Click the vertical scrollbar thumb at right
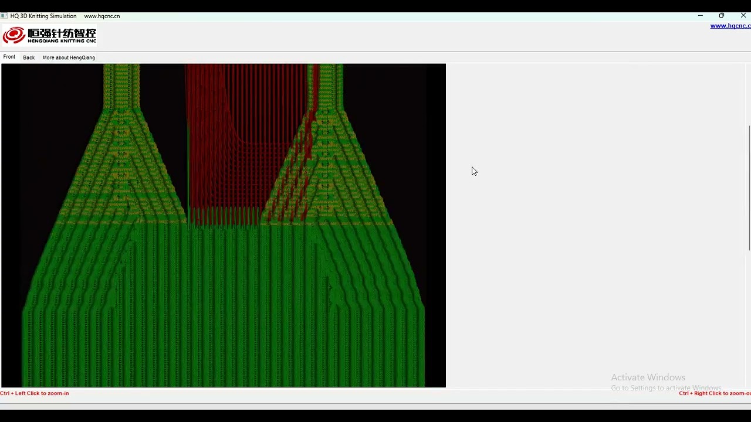Image resolution: width=751 pixels, height=422 pixels. (x=749, y=188)
